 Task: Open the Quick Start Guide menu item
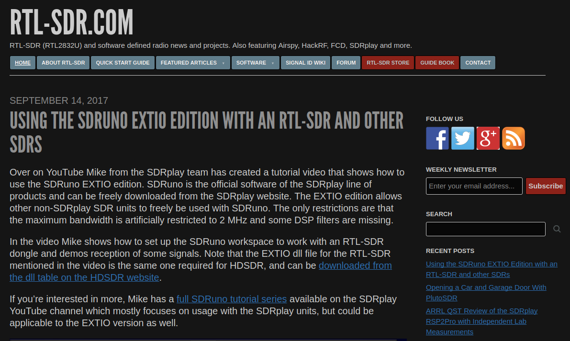123,63
